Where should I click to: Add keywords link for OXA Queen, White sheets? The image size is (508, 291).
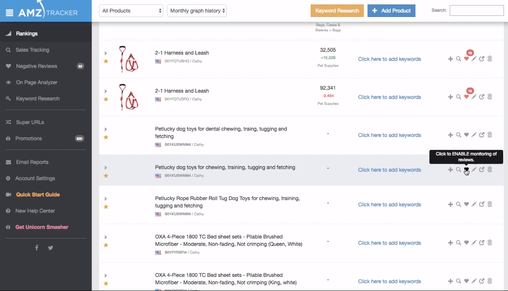coord(389,243)
